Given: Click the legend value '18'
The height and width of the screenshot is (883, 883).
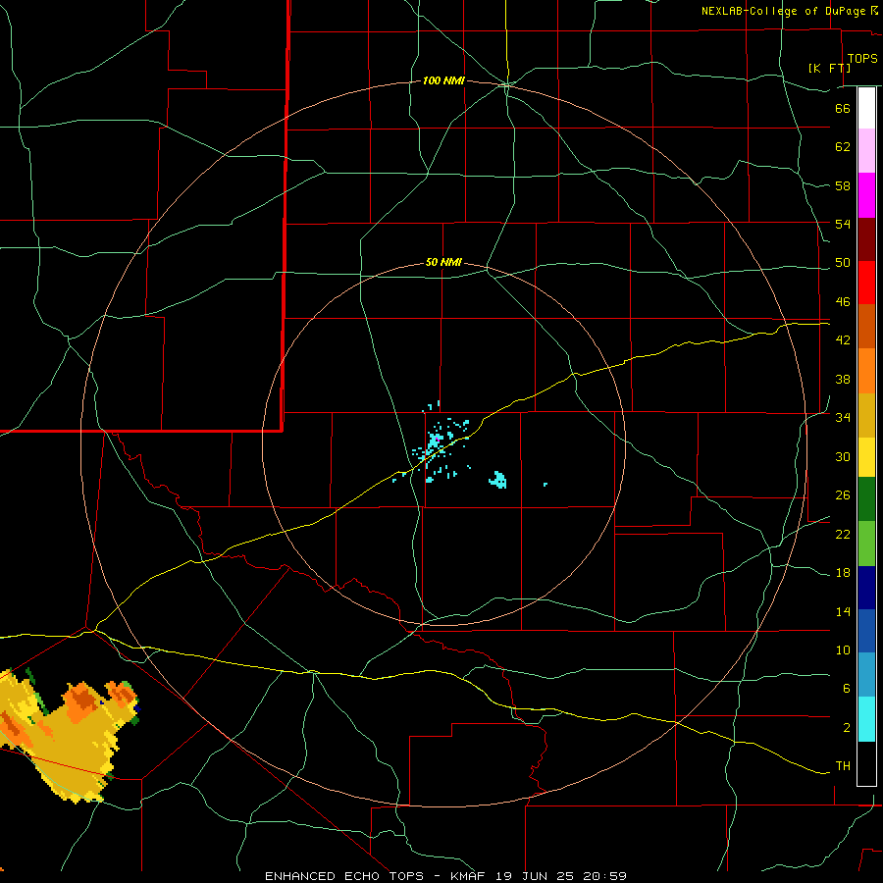Looking at the screenshot, I should [843, 573].
